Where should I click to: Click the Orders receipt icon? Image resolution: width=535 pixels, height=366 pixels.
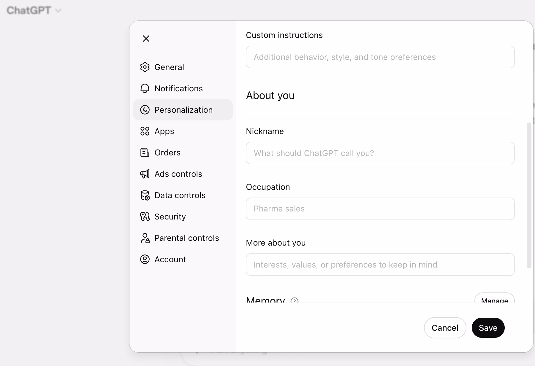[x=145, y=152]
